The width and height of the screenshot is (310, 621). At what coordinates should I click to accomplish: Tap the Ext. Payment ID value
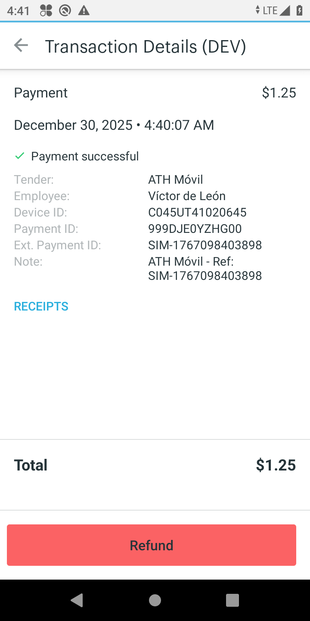click(x=205, y=245)
